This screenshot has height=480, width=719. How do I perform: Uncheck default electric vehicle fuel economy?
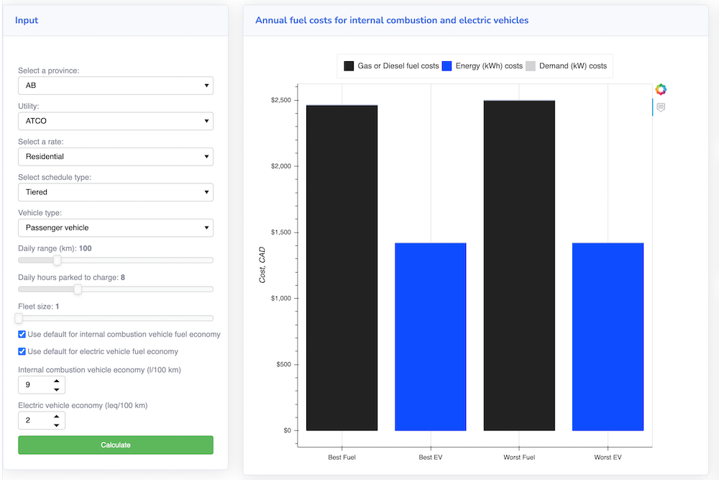coord(22,352)
